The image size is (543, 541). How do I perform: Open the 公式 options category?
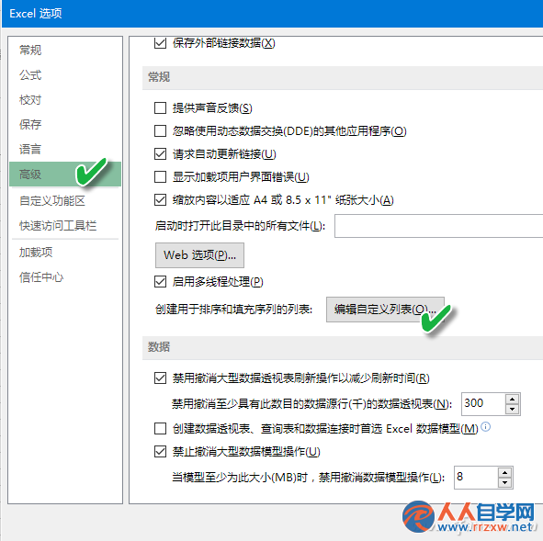tap(30, 74)
